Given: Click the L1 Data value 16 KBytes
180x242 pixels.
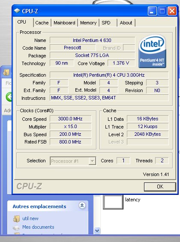Looking at the screenshot, I should (x=148, y=119).
